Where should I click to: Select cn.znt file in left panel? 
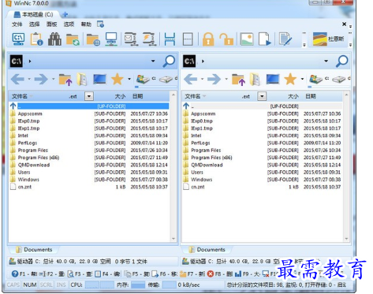coord(89,187)
